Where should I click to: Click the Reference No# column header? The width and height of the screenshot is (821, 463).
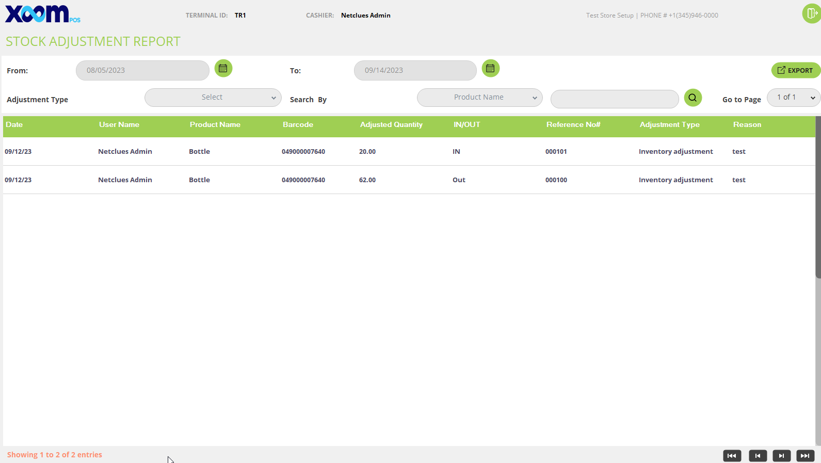pyautogui.click(x=573, y=125)
